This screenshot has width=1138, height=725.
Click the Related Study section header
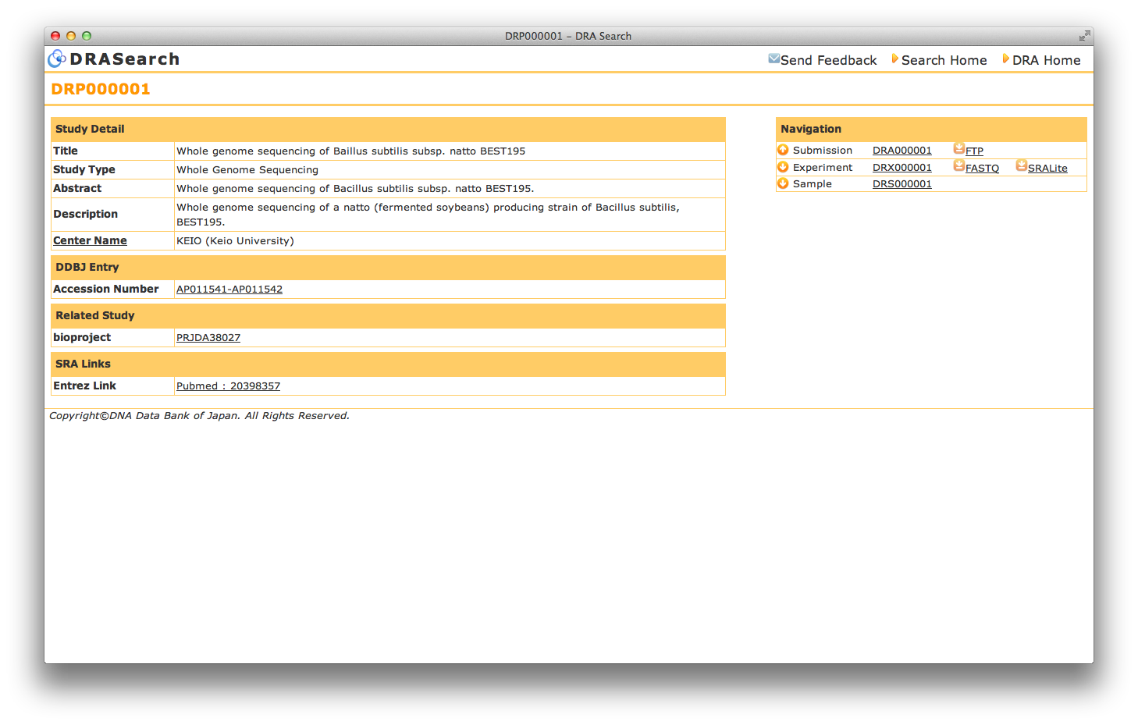pyautogui.click(x=388, y=315)
